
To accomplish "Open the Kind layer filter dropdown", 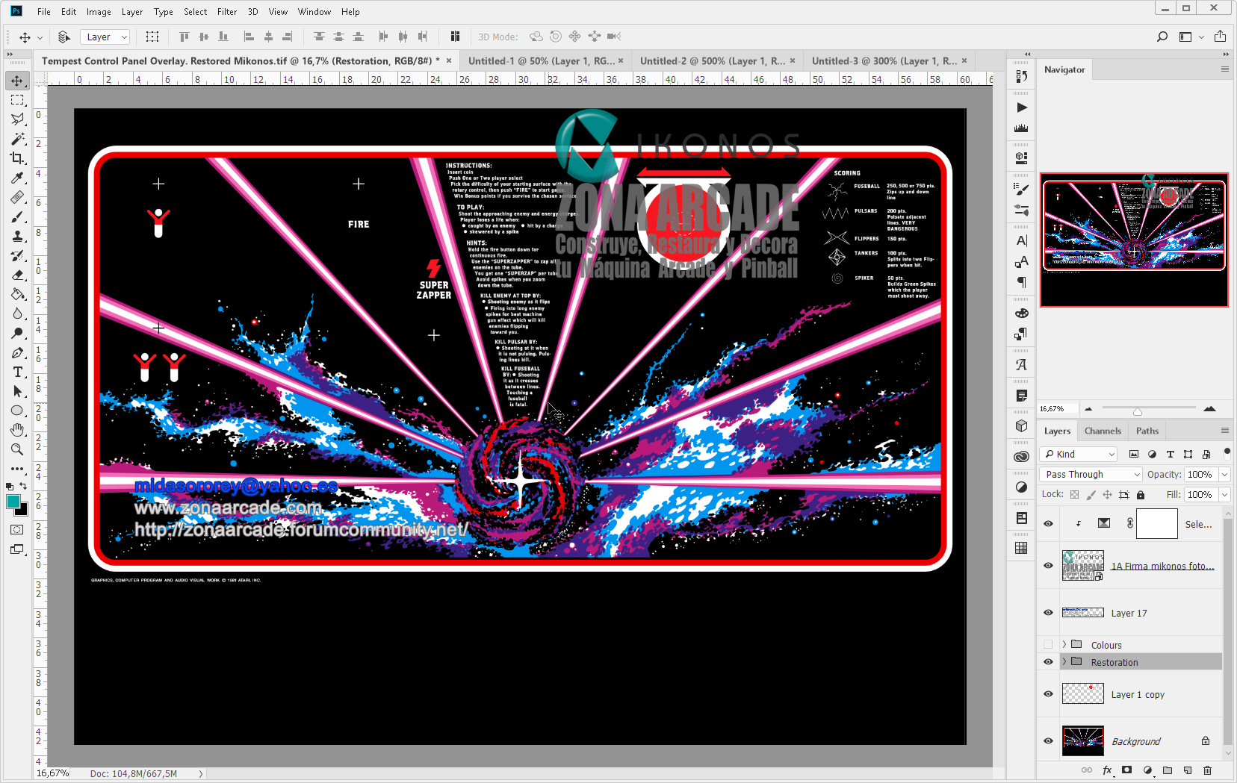I will point(1078,454).
